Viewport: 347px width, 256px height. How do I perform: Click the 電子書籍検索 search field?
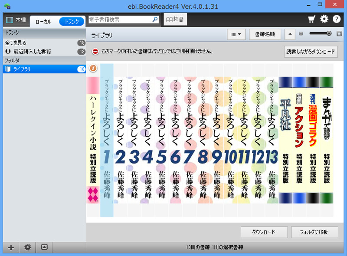121,20
